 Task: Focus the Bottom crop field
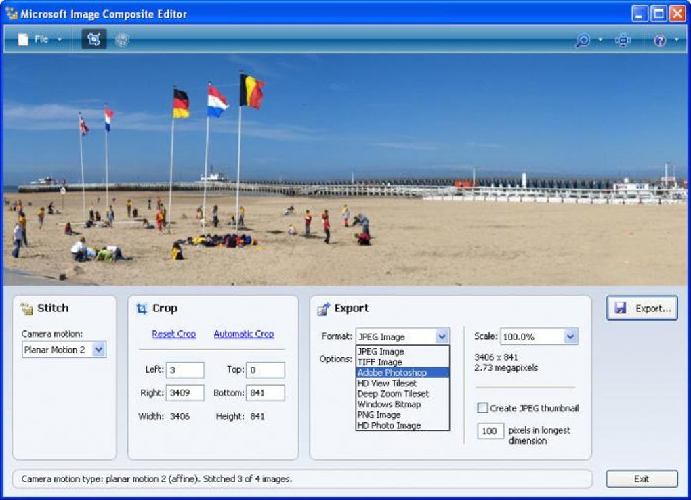(266, 393)
